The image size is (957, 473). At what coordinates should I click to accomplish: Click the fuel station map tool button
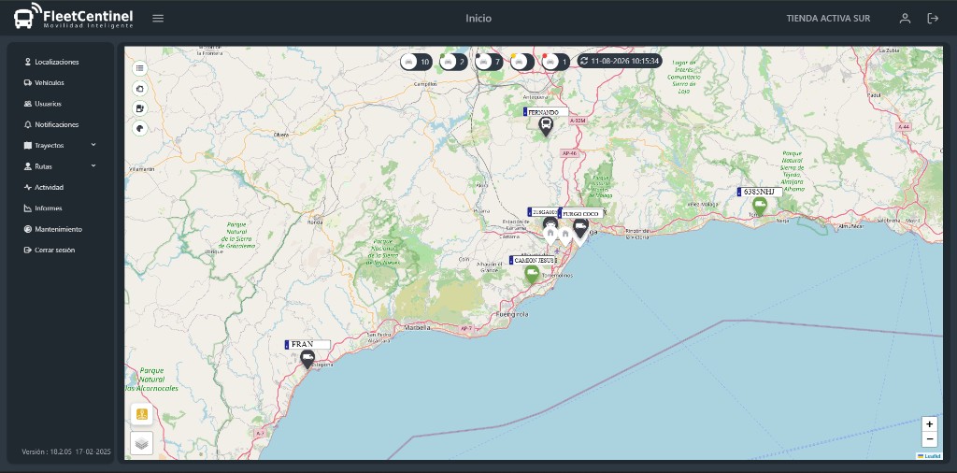point(140,108)
